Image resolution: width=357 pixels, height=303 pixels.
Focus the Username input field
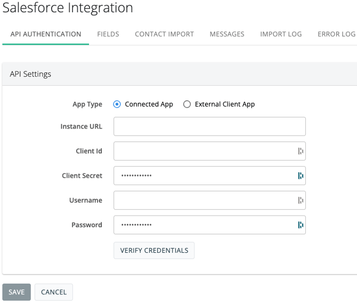coord(210,200)
